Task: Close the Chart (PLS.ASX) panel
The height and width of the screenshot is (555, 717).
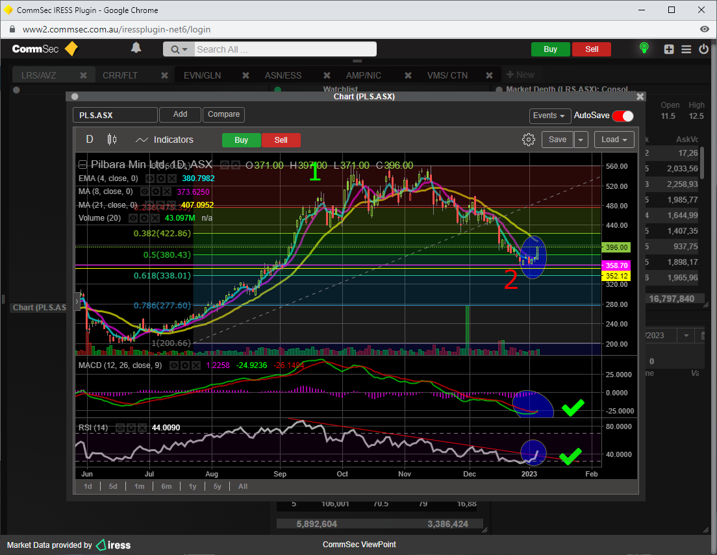Action: click(x=640, y=97)
